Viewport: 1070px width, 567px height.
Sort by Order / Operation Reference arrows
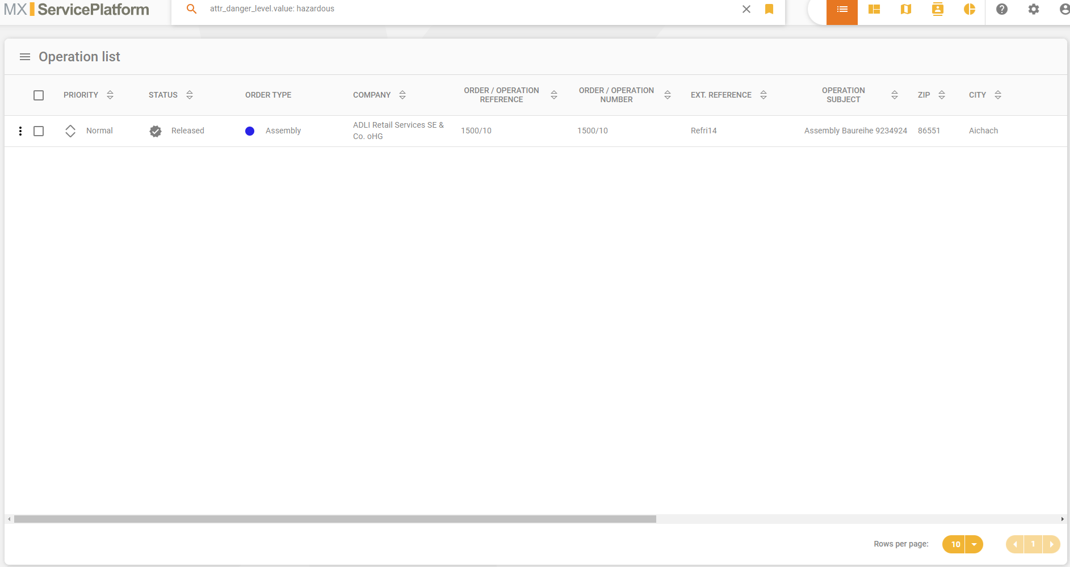coord(554,95)
